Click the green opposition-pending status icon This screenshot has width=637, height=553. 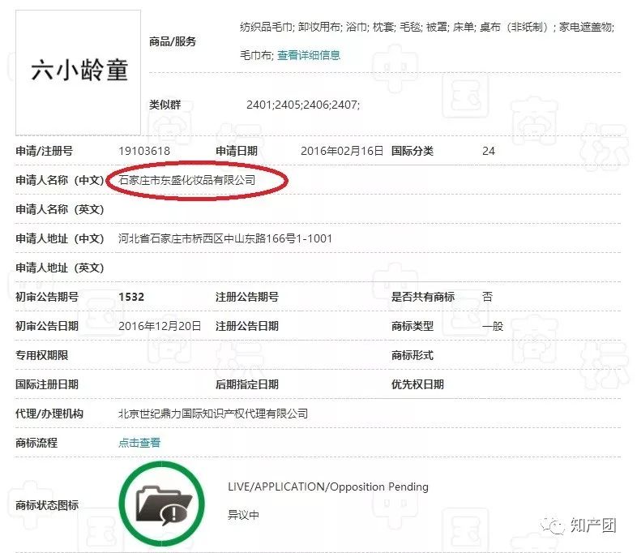(x=162, y=504)
